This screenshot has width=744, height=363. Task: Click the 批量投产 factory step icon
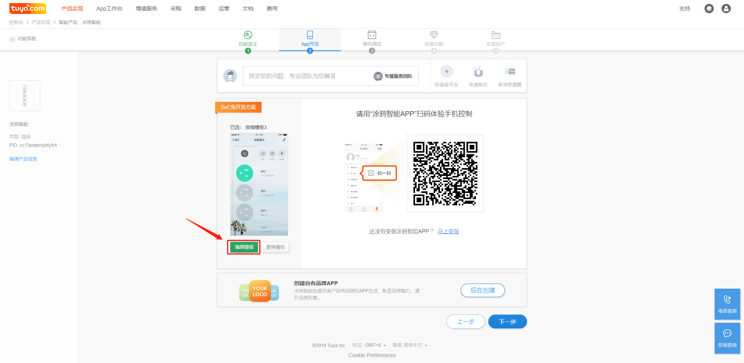pyautogui.click(x=496, y=35)
